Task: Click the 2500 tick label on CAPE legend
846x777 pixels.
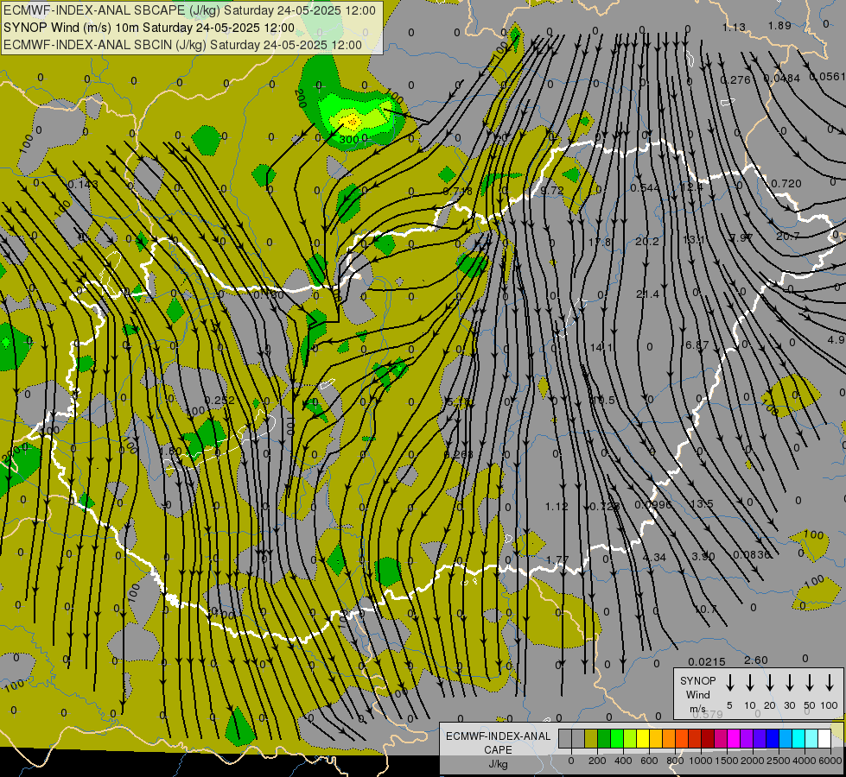Action: 778,761
